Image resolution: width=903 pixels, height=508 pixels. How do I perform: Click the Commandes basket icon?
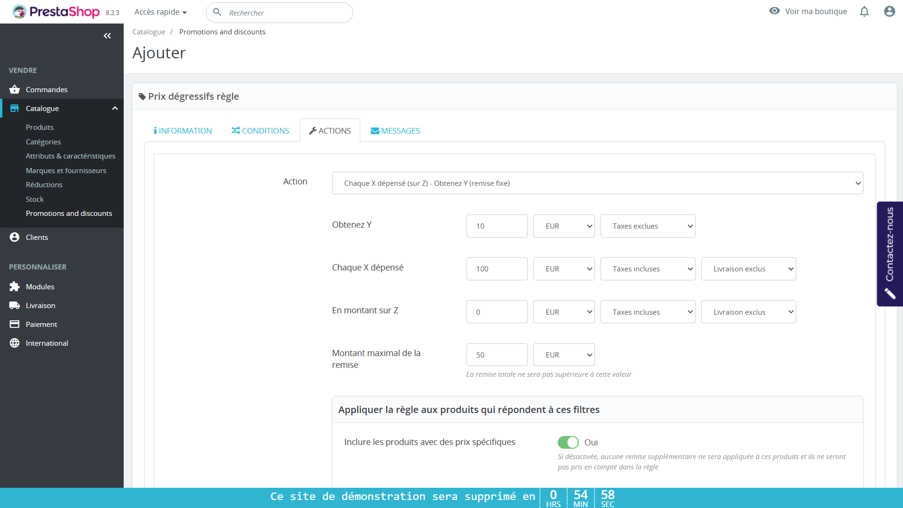pyautogui.click(x=15, y=89)
